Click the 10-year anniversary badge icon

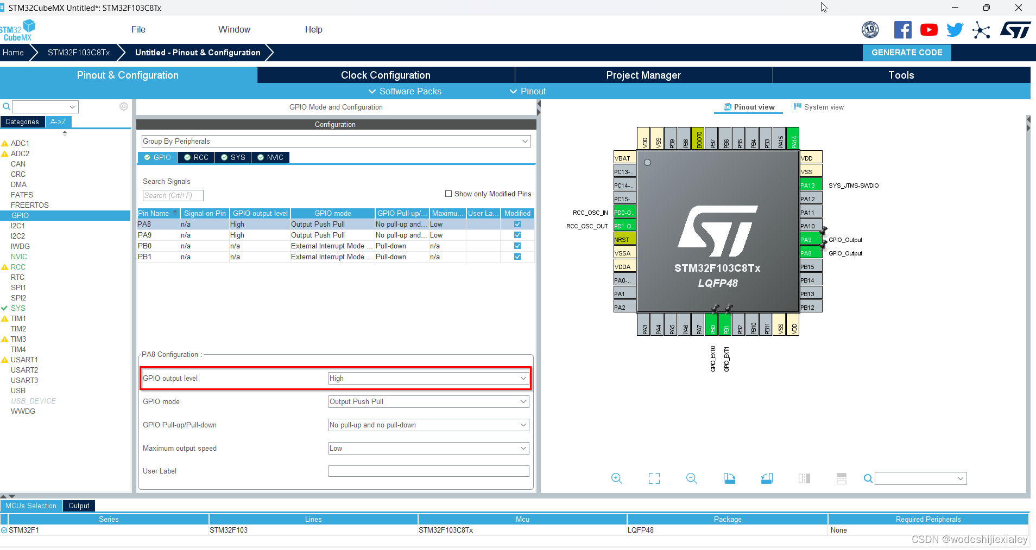pos(870,30)
